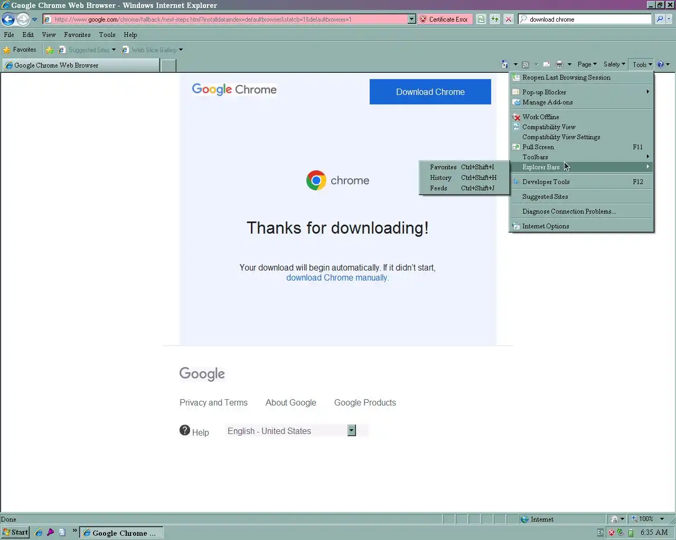
Task: Click the New Tab button
Action: [x=168, y=66]
